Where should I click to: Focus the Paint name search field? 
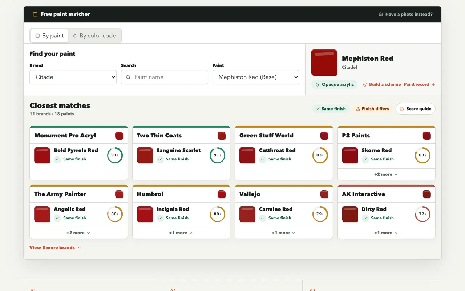pos(165,77)
